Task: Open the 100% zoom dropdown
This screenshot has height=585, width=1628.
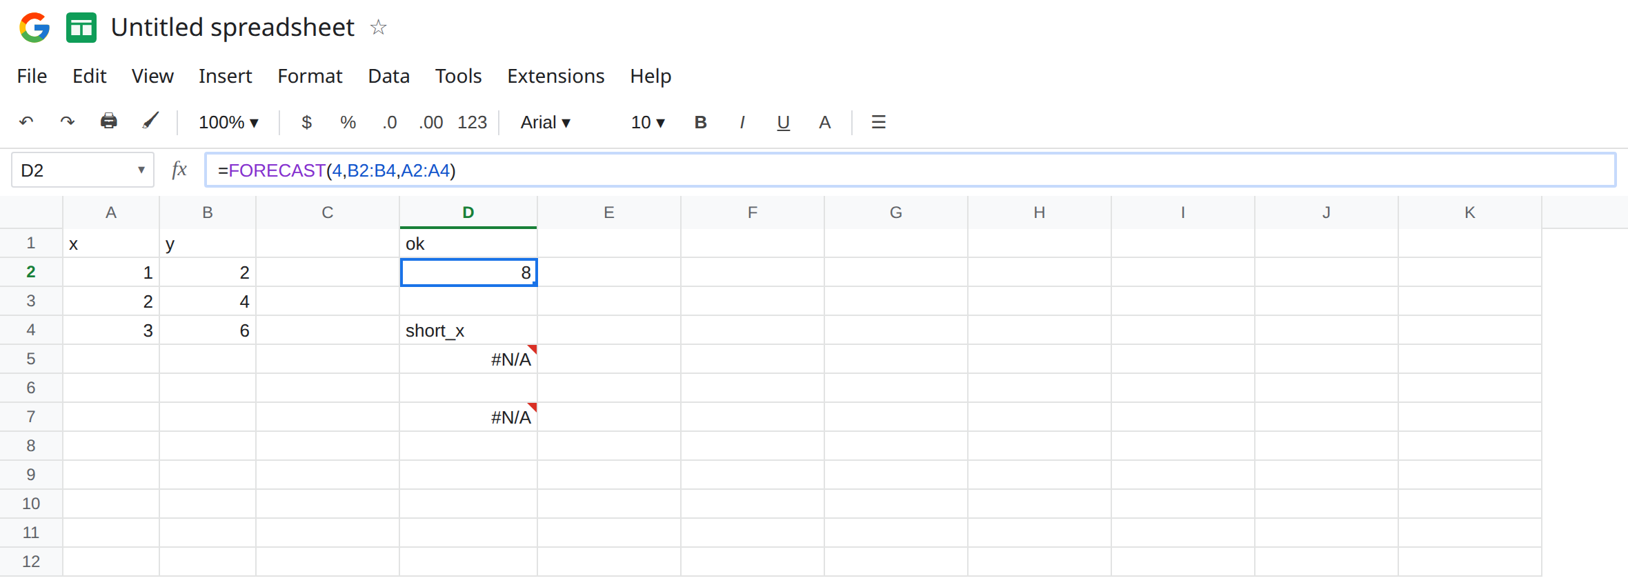Action: coord(228,122)
